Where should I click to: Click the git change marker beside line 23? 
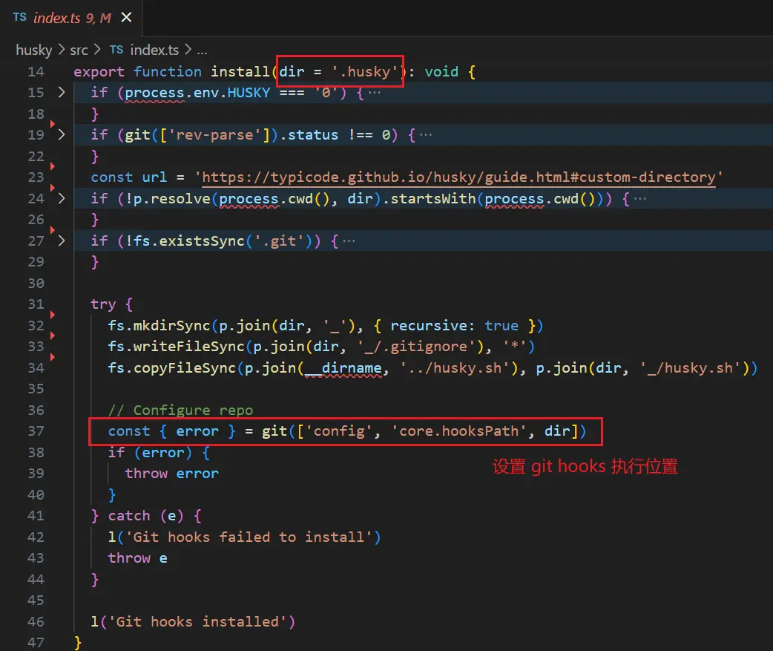[52, 166]
